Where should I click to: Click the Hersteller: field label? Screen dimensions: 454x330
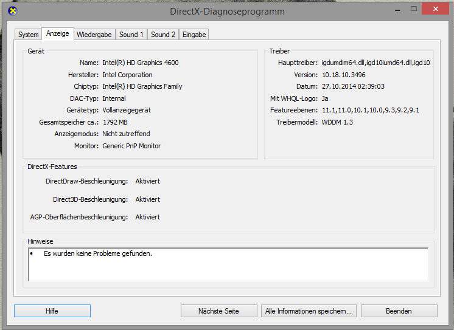(x=83, y=75)
